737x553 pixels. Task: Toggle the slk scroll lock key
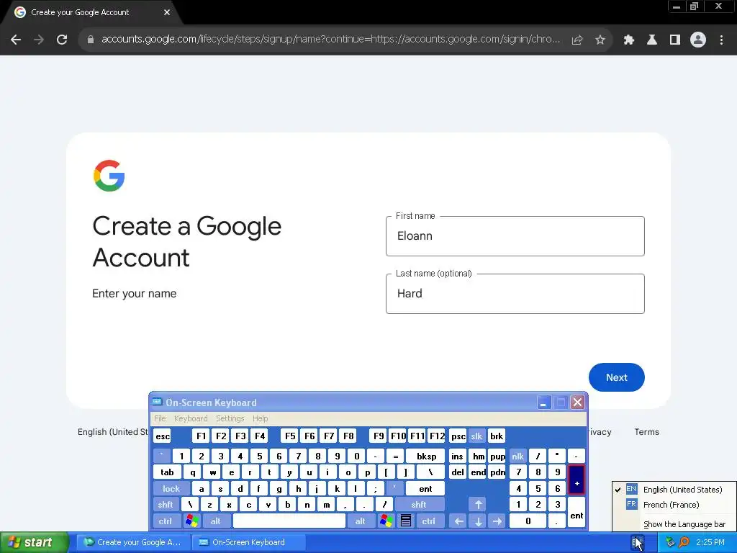[x=476, y=436]
